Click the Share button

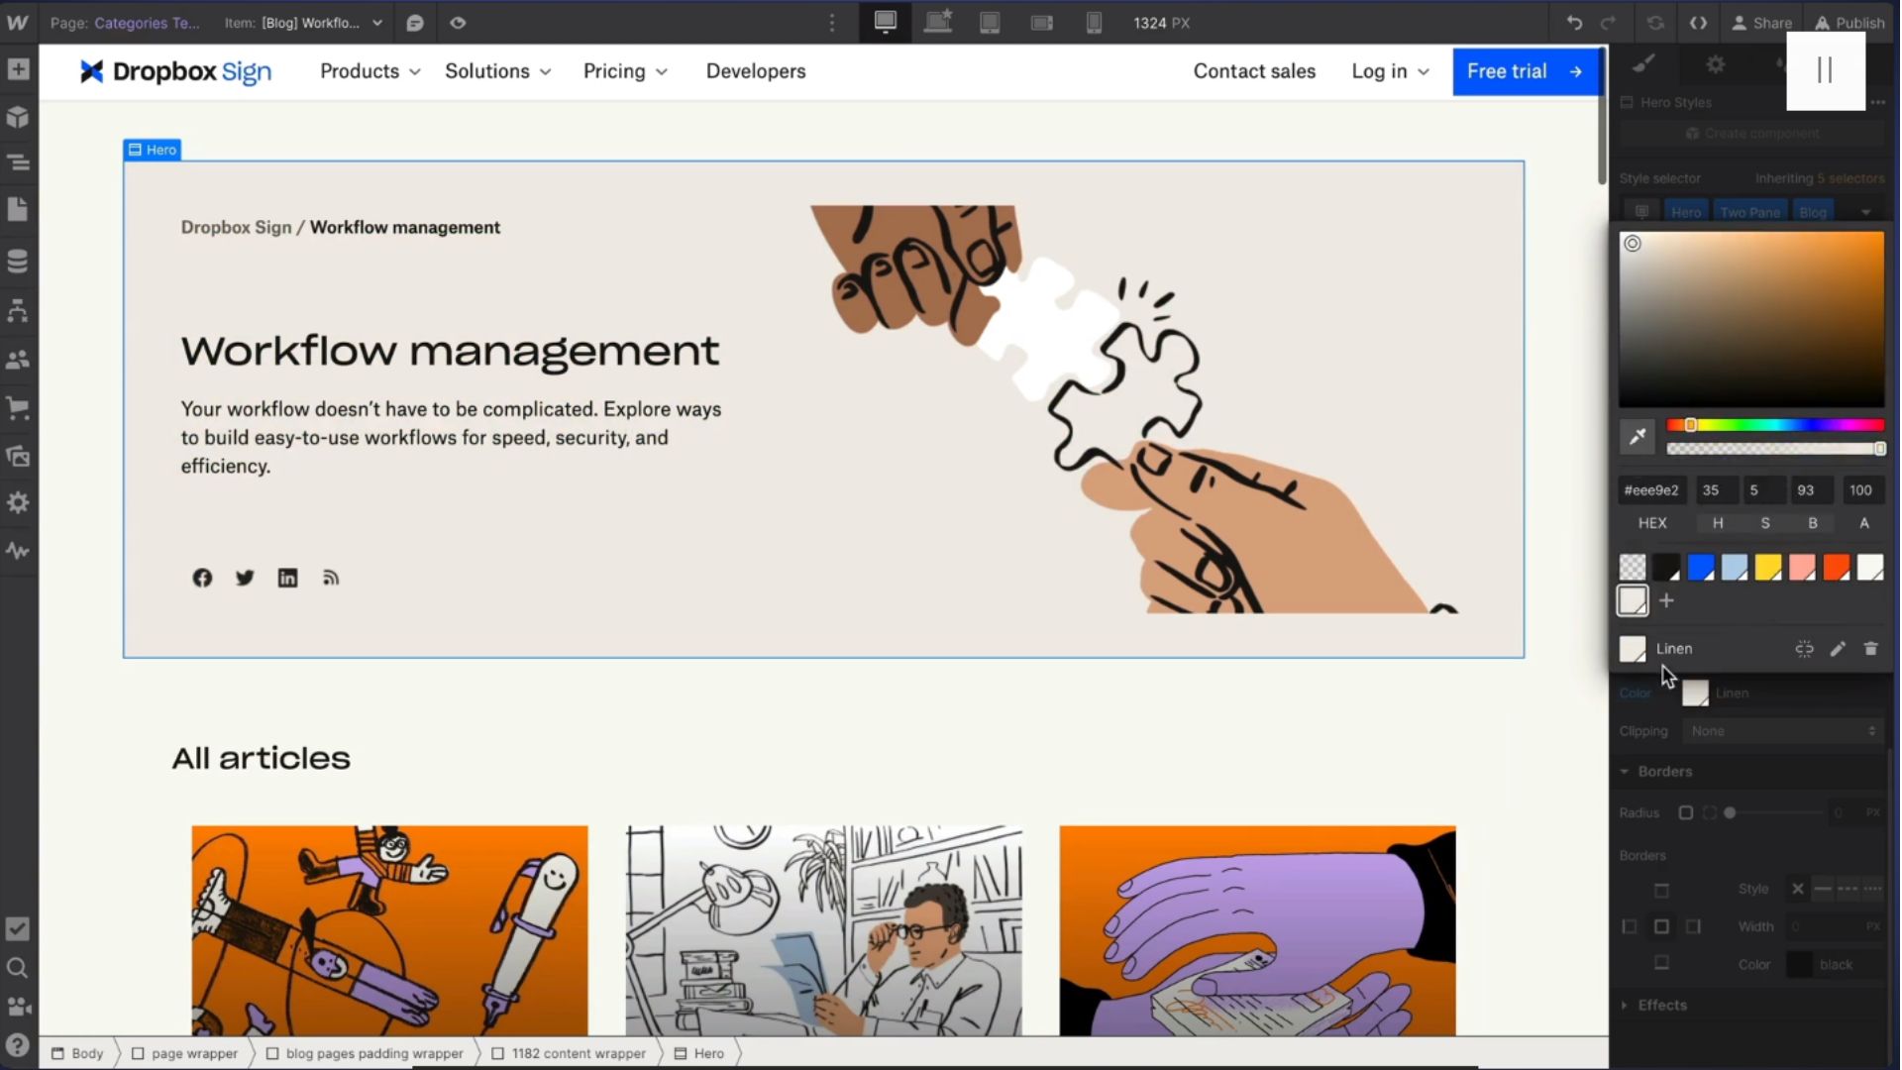[x=1761, y=23]
